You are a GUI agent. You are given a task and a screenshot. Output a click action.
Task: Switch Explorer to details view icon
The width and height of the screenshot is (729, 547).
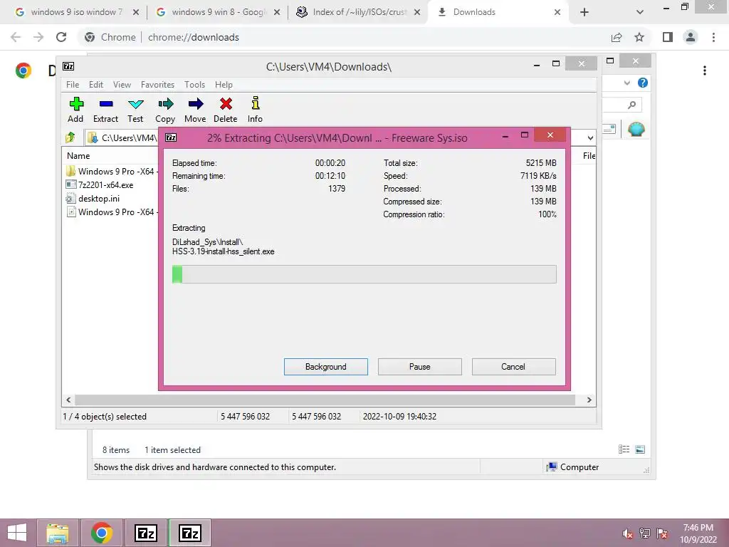point(624,449)
